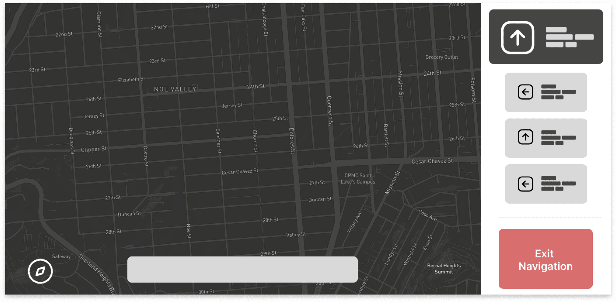Click the Dolores St street label
Image resolution: width=616 pixels, height=302 pixels.
click(292, 141)
